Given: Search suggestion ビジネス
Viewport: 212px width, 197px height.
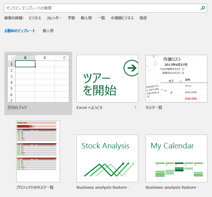Looking at the screenshot, I should coord(35,18).
